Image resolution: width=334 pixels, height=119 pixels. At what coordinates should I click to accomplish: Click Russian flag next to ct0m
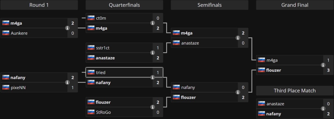point(91,18)
